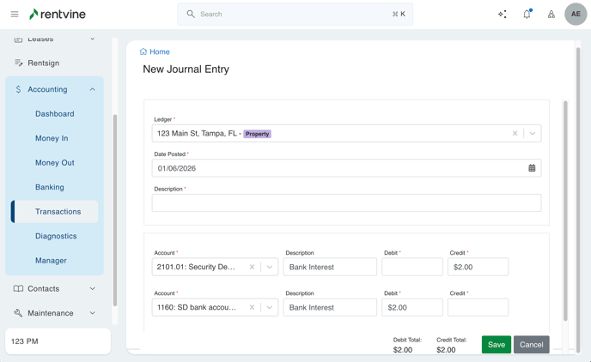Clear the Security Deposit account selection

(252, 267)
